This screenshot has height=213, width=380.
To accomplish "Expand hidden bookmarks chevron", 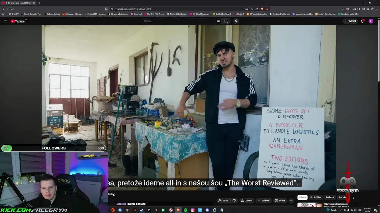I will (x=374, y=14).
